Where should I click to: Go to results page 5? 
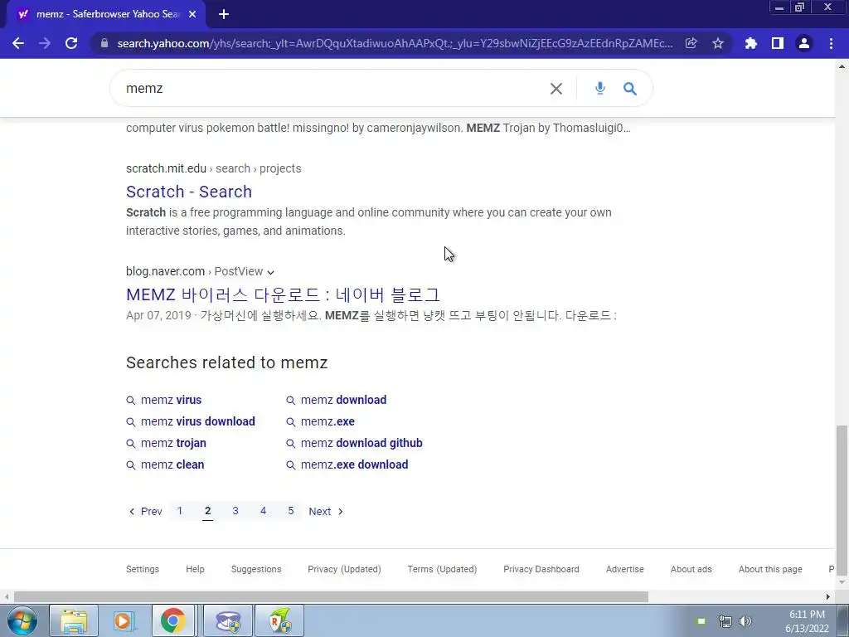[291, 511]
